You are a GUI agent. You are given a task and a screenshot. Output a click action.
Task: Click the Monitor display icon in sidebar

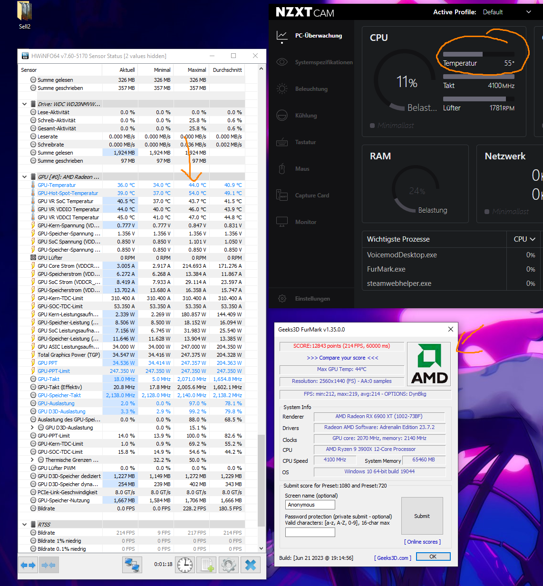(x=282, y=222)
